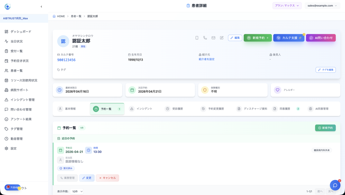This screenshot has width=345, height=195.
Task: Click the allergy heart icon
Action: point(277,90)
